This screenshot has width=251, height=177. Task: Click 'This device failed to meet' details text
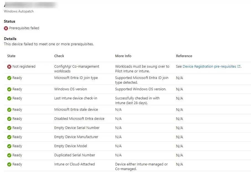point(49,44)
